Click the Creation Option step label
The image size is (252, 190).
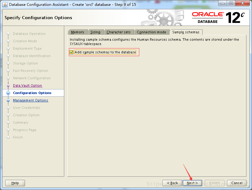pos(26,115)
